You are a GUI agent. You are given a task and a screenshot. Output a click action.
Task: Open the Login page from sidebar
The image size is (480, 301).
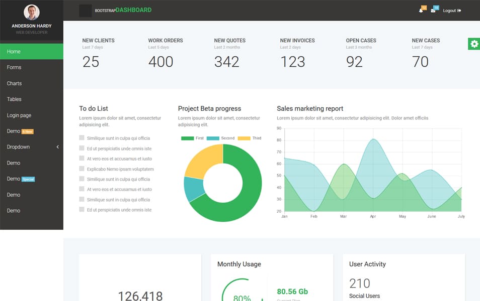19,115
